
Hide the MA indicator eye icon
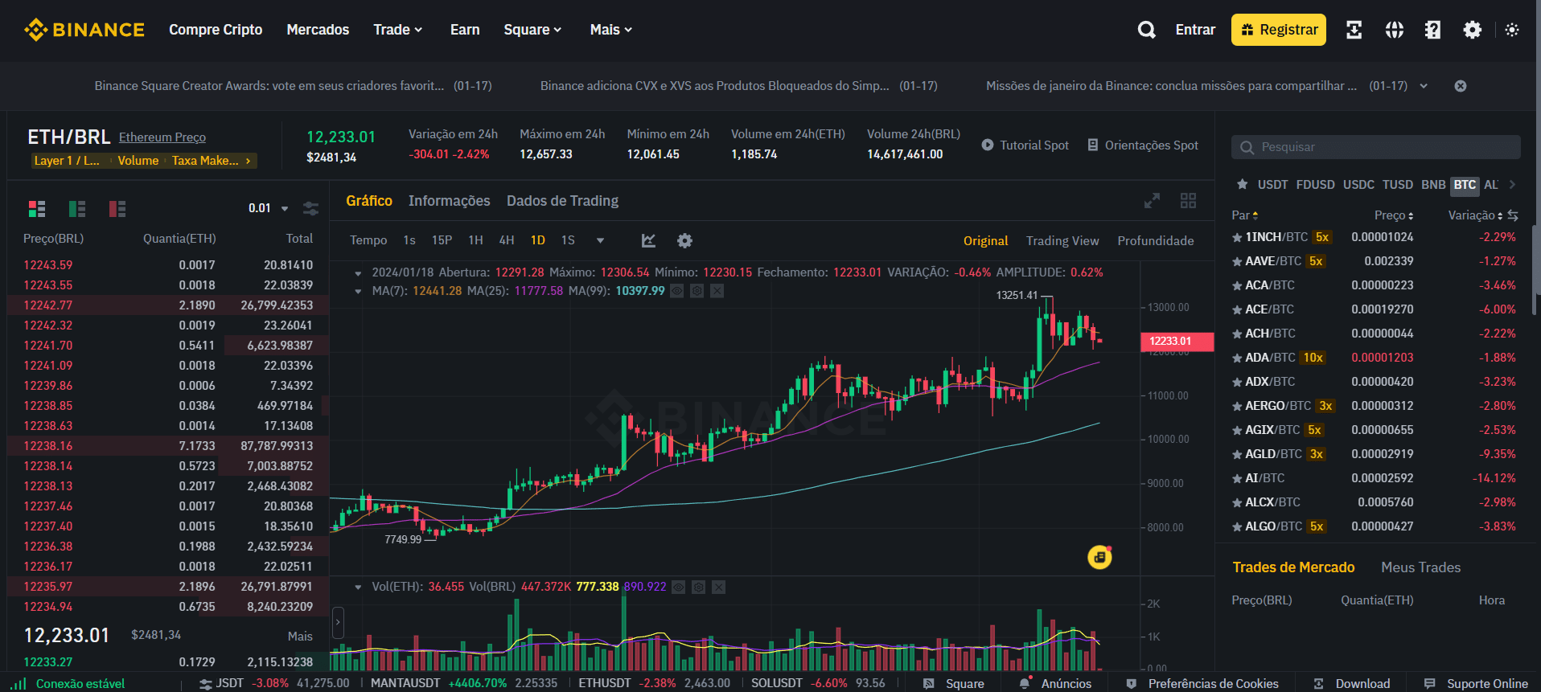[x=677, y=291]
